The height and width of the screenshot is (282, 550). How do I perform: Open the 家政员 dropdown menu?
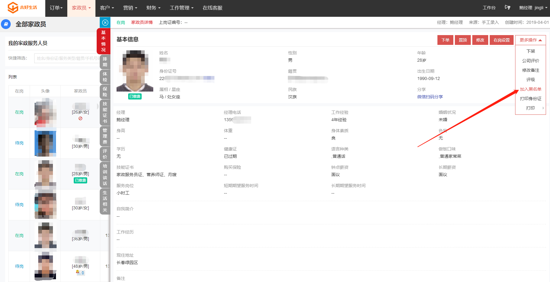point(81,8)
